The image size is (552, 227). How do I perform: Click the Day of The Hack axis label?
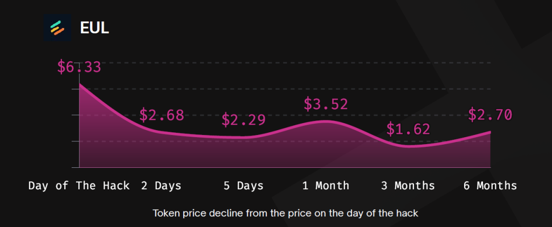click(79, 186)
